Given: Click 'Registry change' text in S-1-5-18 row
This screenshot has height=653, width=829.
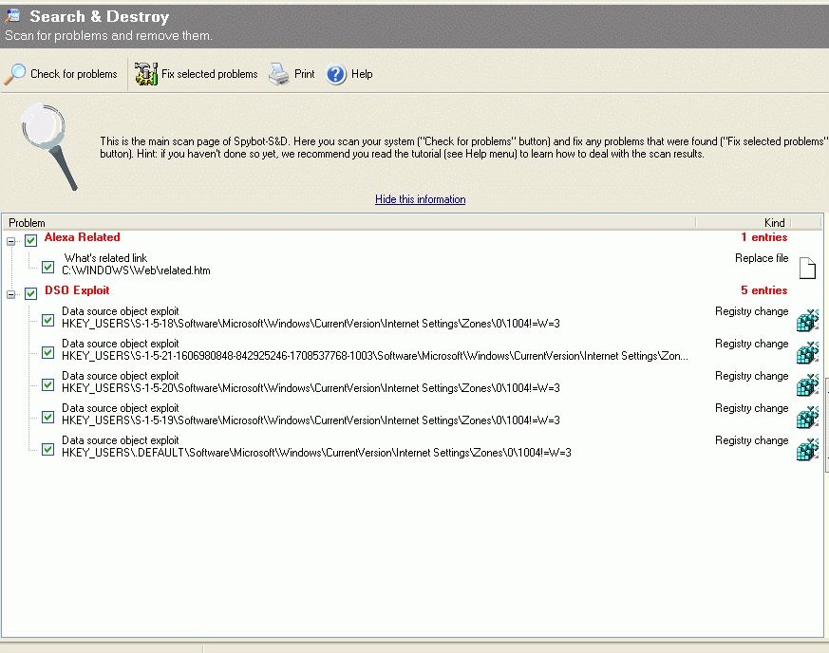Looking at the screenshot, I should click(751, 311).
